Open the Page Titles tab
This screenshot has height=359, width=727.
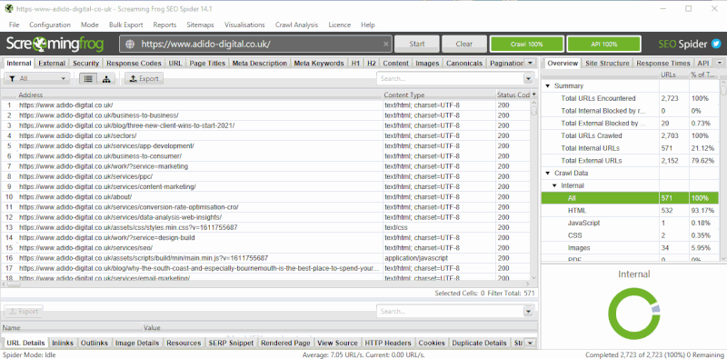pyautogui.click(x=207, y=63)
